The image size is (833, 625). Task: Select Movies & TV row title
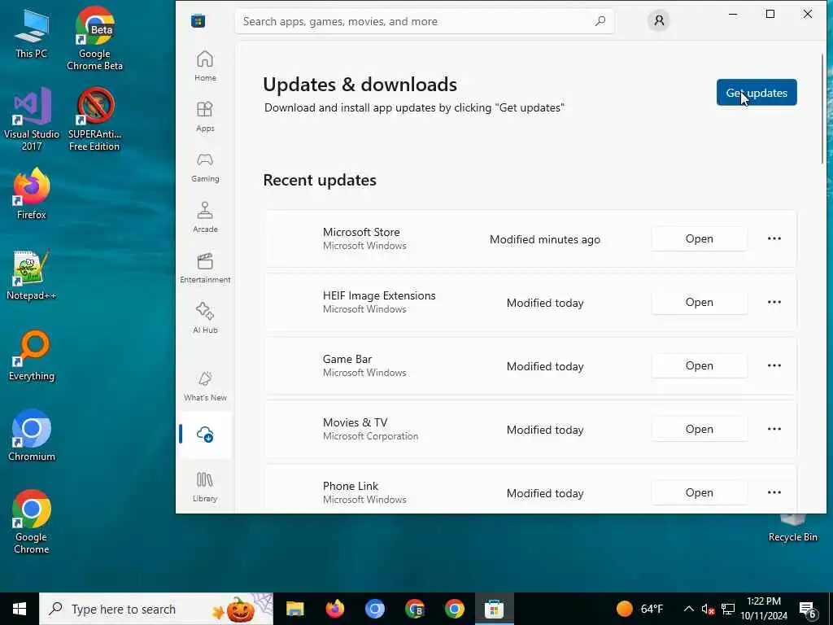[x=355, y=422]
